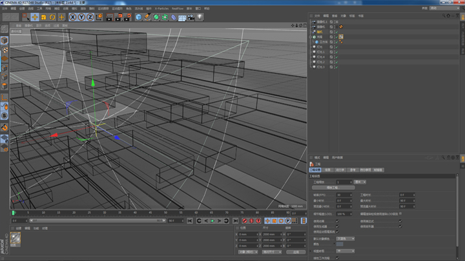Image resolution: width=465 pixels, height=261 pixels.
Task: Click the green subdivision generator icon
Action: click(156, 17)
